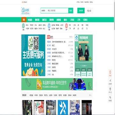Click the search keyword input field
Image resolution: width=115 pixels, height=115 pixels.
[57, 11]
